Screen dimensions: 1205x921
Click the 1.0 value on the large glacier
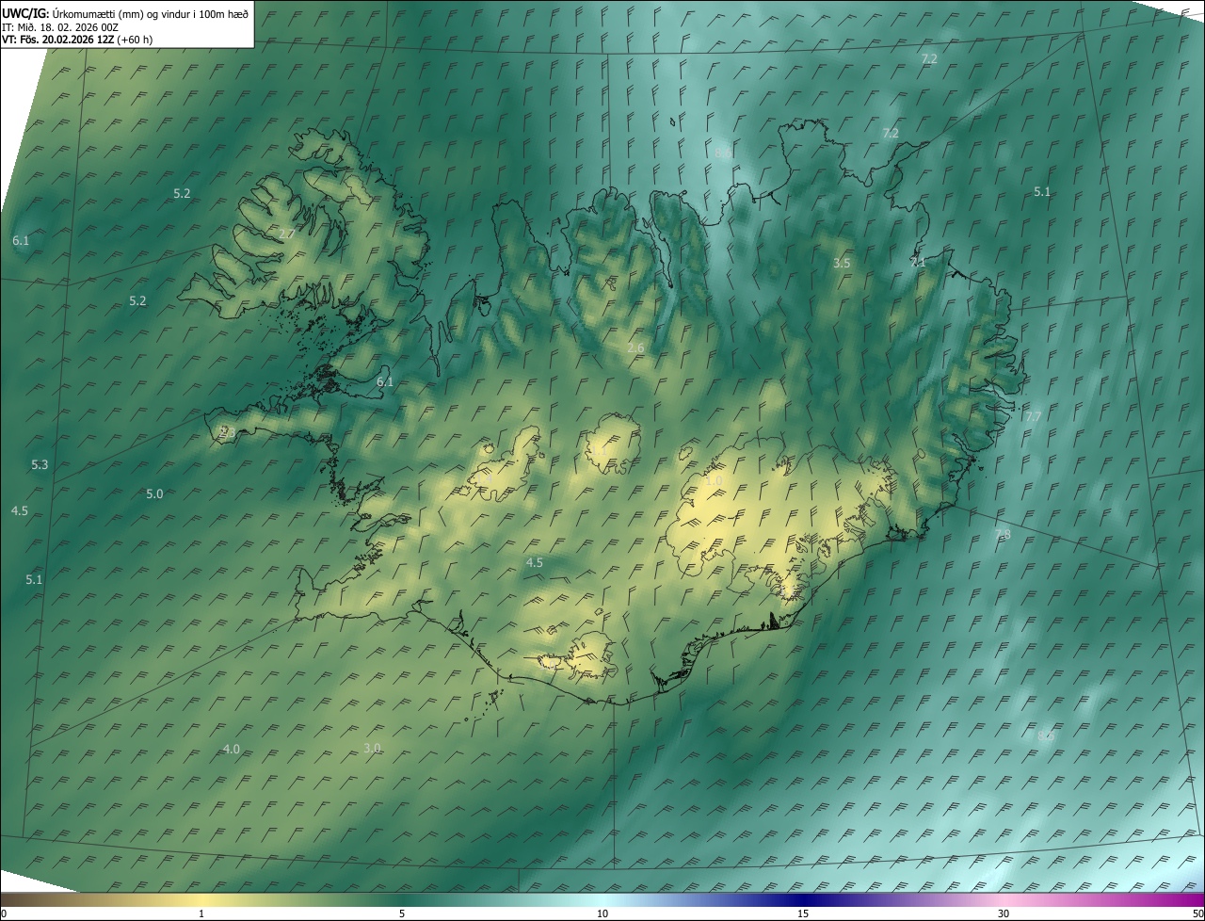click(714, 480)
